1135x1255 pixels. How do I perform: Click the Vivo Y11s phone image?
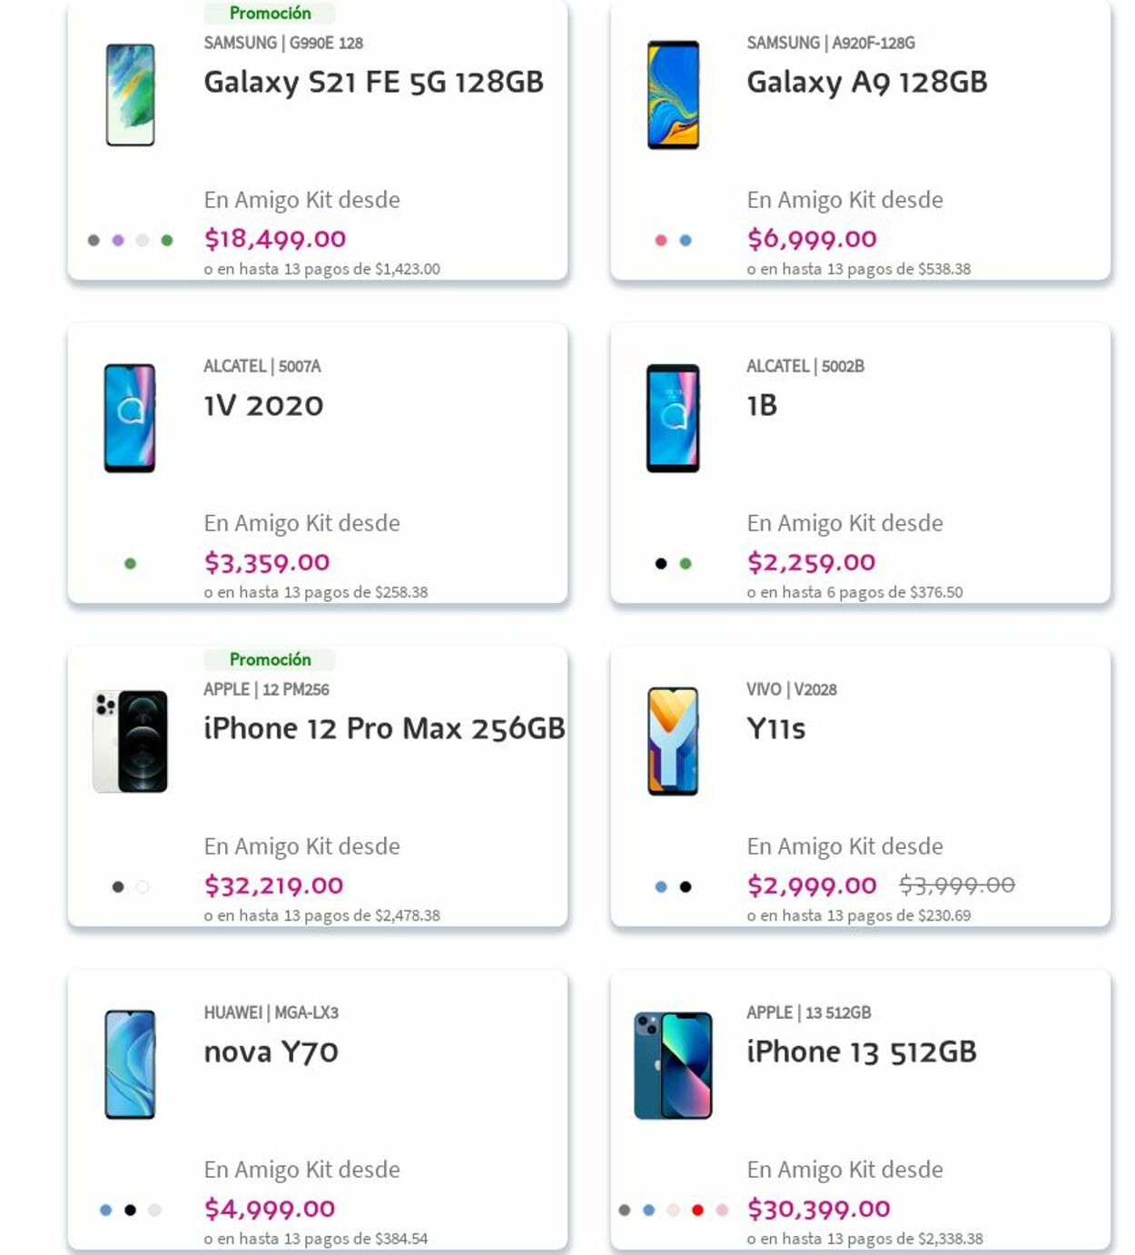tap(673, 741)
